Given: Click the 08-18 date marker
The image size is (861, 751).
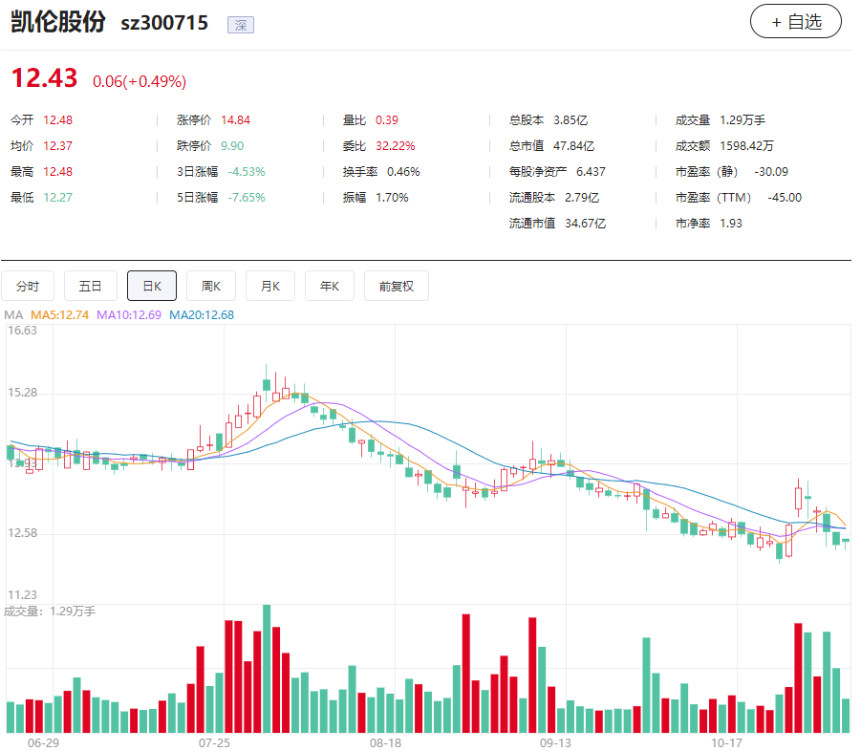Looking at the screenshot, I should click(385, 742).
